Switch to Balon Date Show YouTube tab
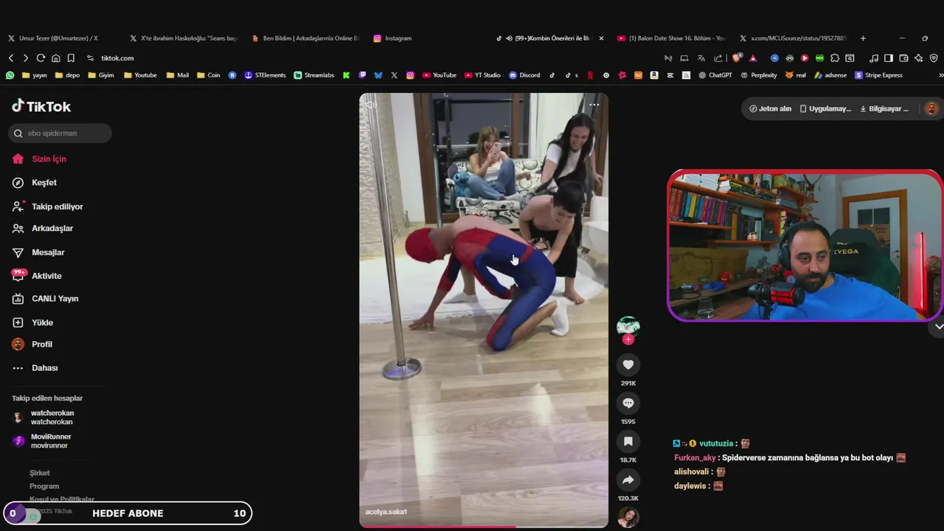Viewport: 944px width, 531px height. click(673, 38)
